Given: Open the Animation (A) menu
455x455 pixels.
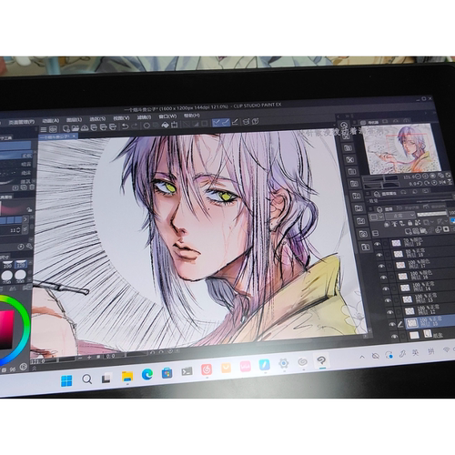Looking at the screenshot, I should [51, 121].
